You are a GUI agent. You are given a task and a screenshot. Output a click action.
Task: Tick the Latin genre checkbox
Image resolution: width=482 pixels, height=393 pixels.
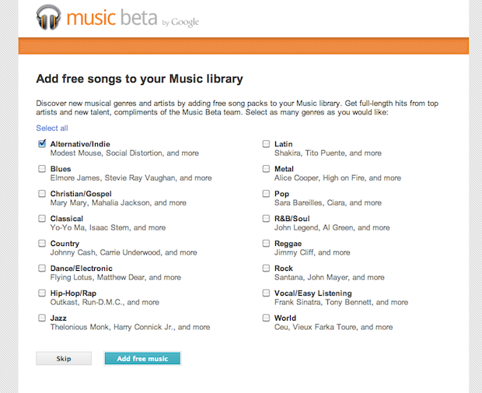[266, 144]
